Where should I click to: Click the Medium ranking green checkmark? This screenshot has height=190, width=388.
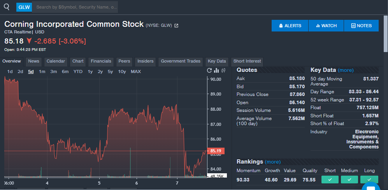(349, 180)
